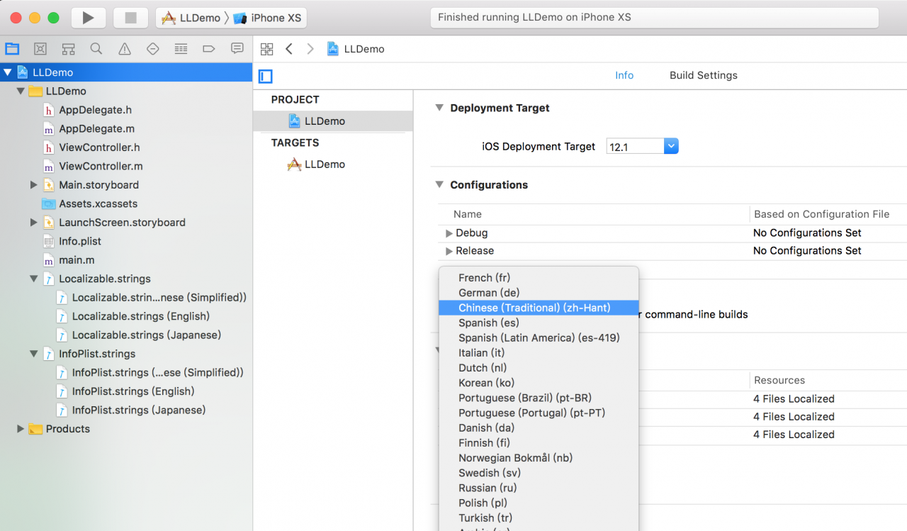Screen dimensions: 907x531
Task: Select LLDemo under TARGETS
Action: pyautogui.click(x=325, y=164)
